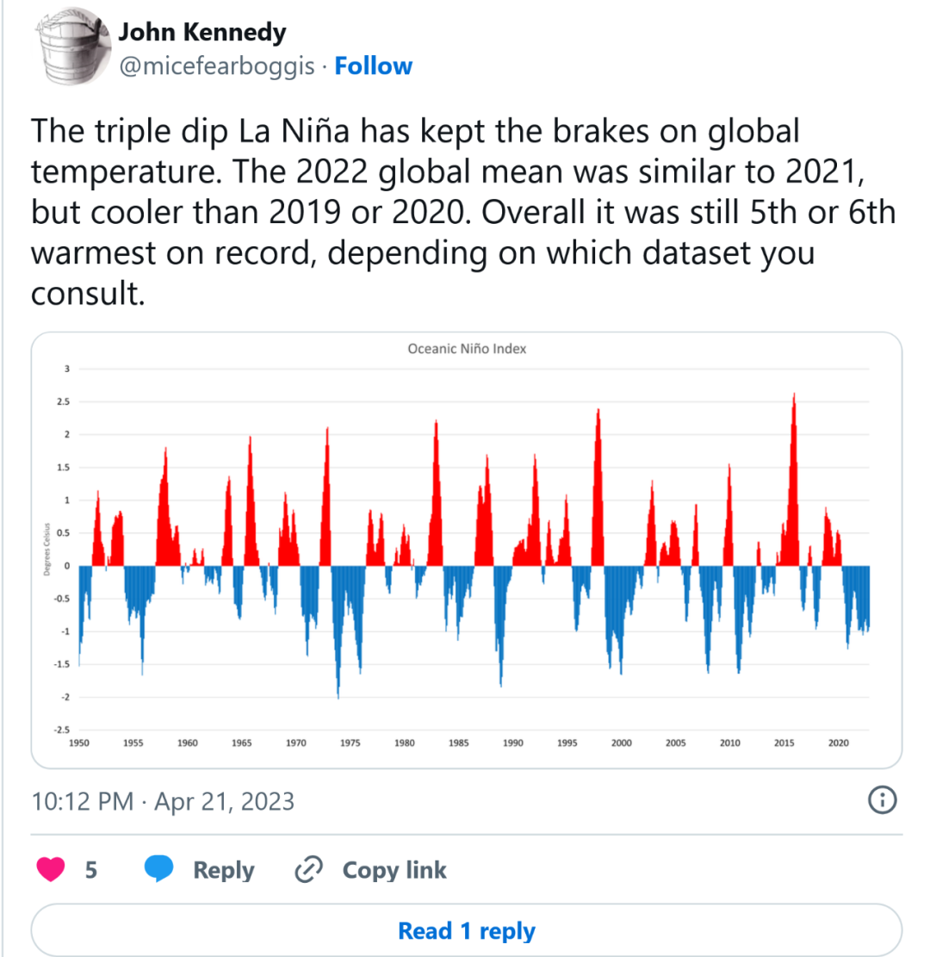
Task: Follow the @micefearboggis account
Action: (373, 66)
